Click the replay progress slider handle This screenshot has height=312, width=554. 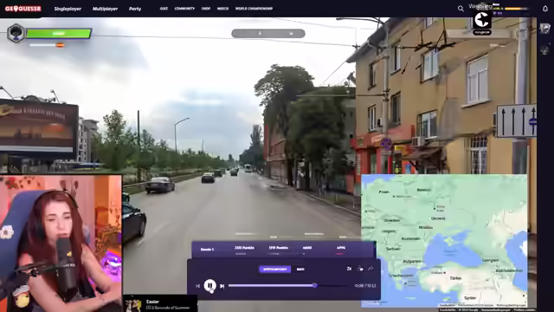coord(314,285)
